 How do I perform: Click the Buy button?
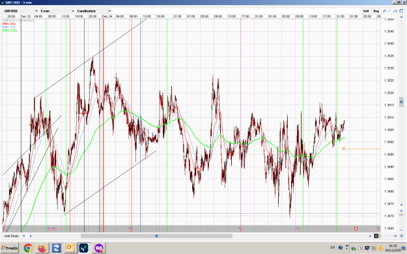[x=376, y=11]
